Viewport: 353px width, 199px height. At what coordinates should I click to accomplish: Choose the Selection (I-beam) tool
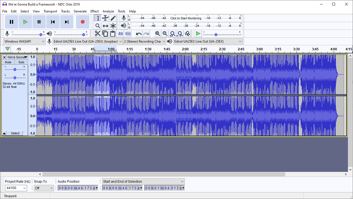click(98, 18)
